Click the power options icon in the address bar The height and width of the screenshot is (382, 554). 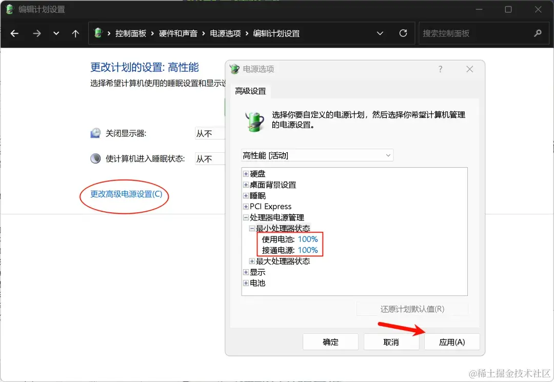[99, 33]
